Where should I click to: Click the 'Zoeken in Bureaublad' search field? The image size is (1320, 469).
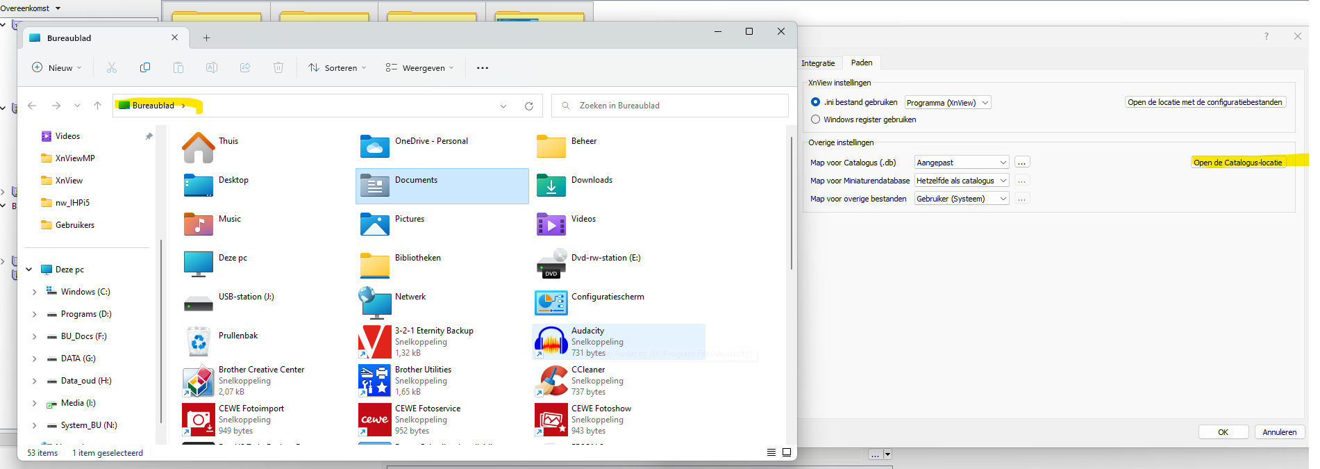(x=670, y=106)
